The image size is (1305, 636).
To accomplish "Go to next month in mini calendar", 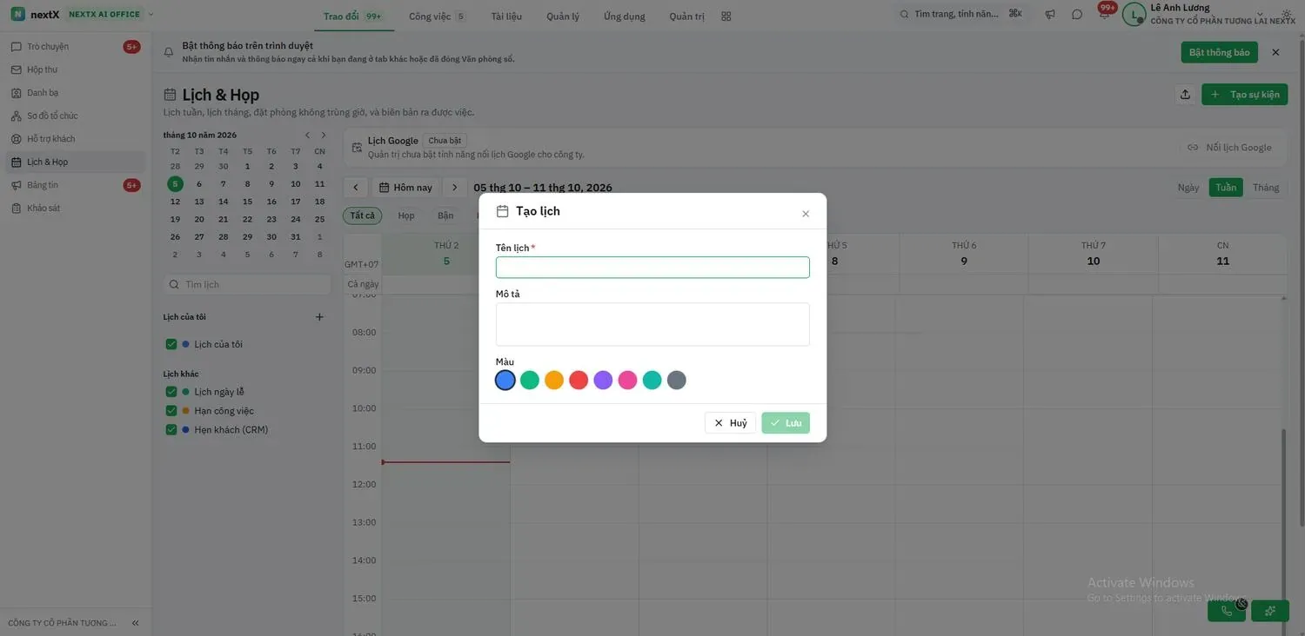I will pyautogui.click(x=324, y=135).
